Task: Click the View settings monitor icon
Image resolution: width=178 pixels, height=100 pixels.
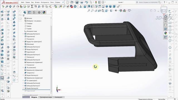Action: click(129, 11)
